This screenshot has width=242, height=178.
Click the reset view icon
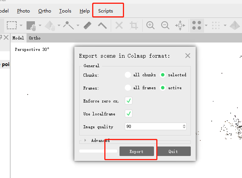[180, 25]
